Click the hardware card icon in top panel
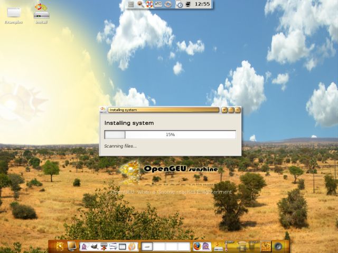The image size is (338, 253). 158,4
